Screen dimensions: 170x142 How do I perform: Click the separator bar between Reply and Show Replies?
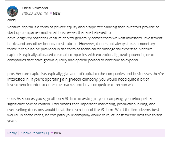click(x=19, y=133)
